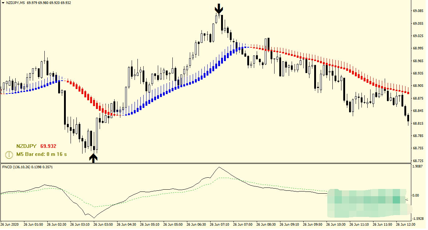Image resolution: width=428 pixels, height=230 pixels.
Task: Click the 1.9087 indicator scale value
Action: click(x=418, y=166)
